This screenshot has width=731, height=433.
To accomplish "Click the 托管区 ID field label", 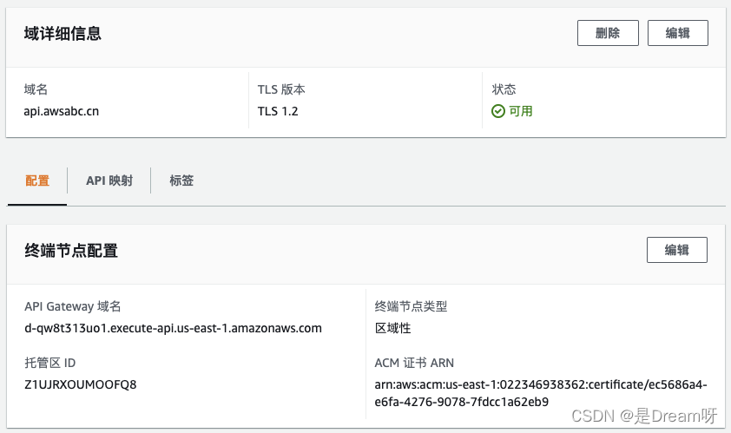I will tap(56, 363).
